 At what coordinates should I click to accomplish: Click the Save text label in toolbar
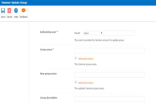3,17
